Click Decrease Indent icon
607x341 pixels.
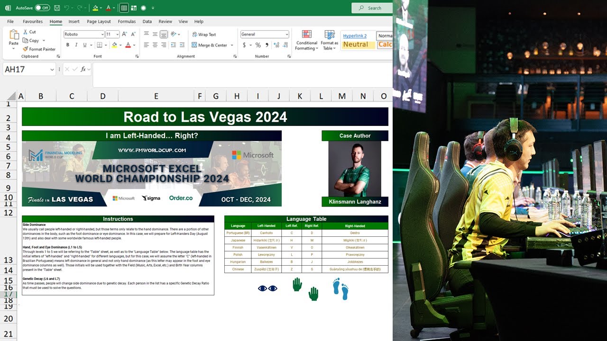(174, 45)
